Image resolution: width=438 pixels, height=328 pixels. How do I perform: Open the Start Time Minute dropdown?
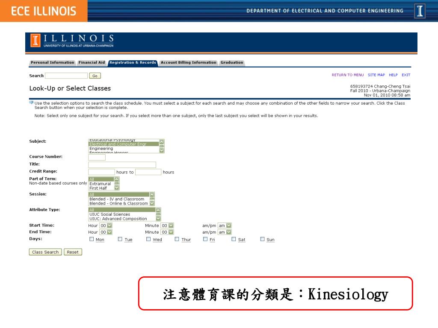coord(167,225)
